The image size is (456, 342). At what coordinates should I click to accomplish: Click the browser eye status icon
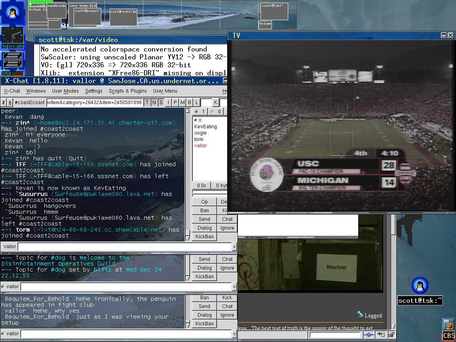point(381,335)
